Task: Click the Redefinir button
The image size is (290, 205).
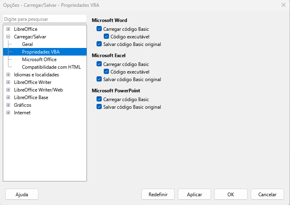Action: 158,194
